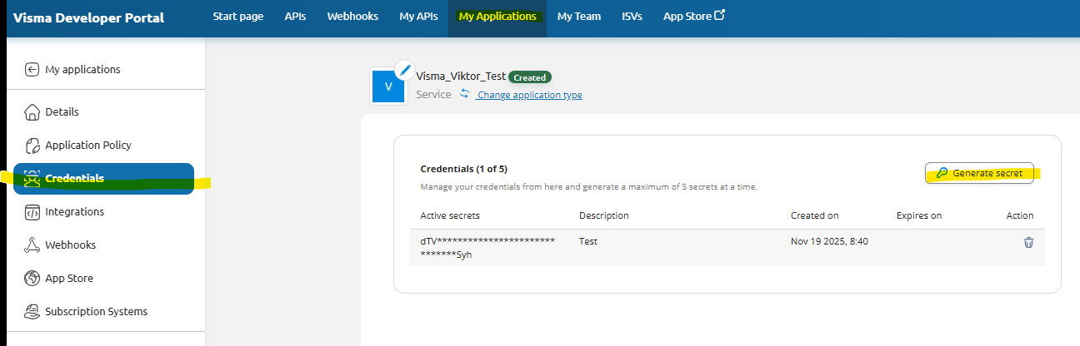Click the Credentials (1 of 5) heading
The image size is (1080, 346).
tap(464, 168)
